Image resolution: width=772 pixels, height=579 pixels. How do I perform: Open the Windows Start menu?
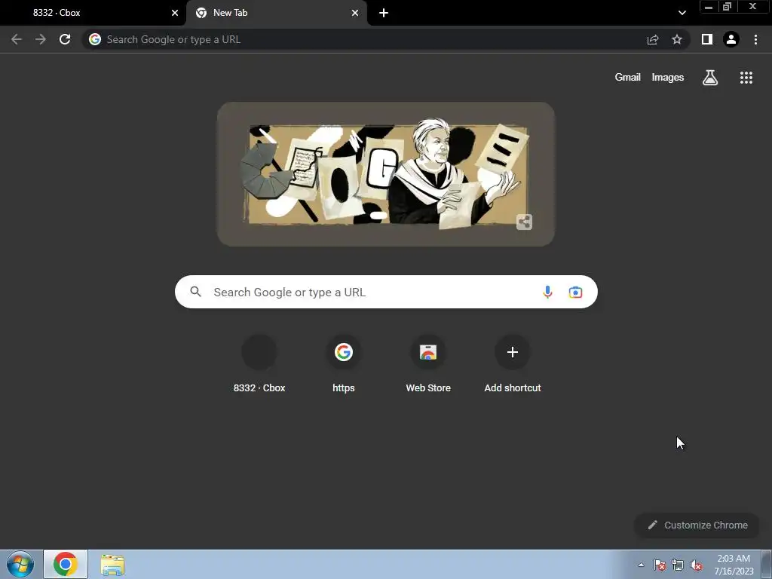[x=20, y=564]
